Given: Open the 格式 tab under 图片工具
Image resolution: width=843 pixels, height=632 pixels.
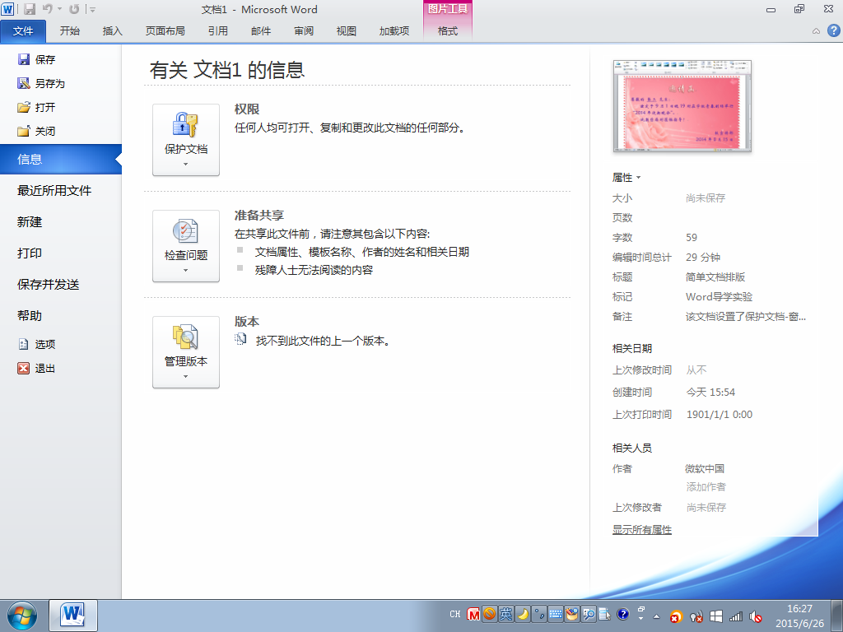Looking at the screenshot, I should 448,30.
